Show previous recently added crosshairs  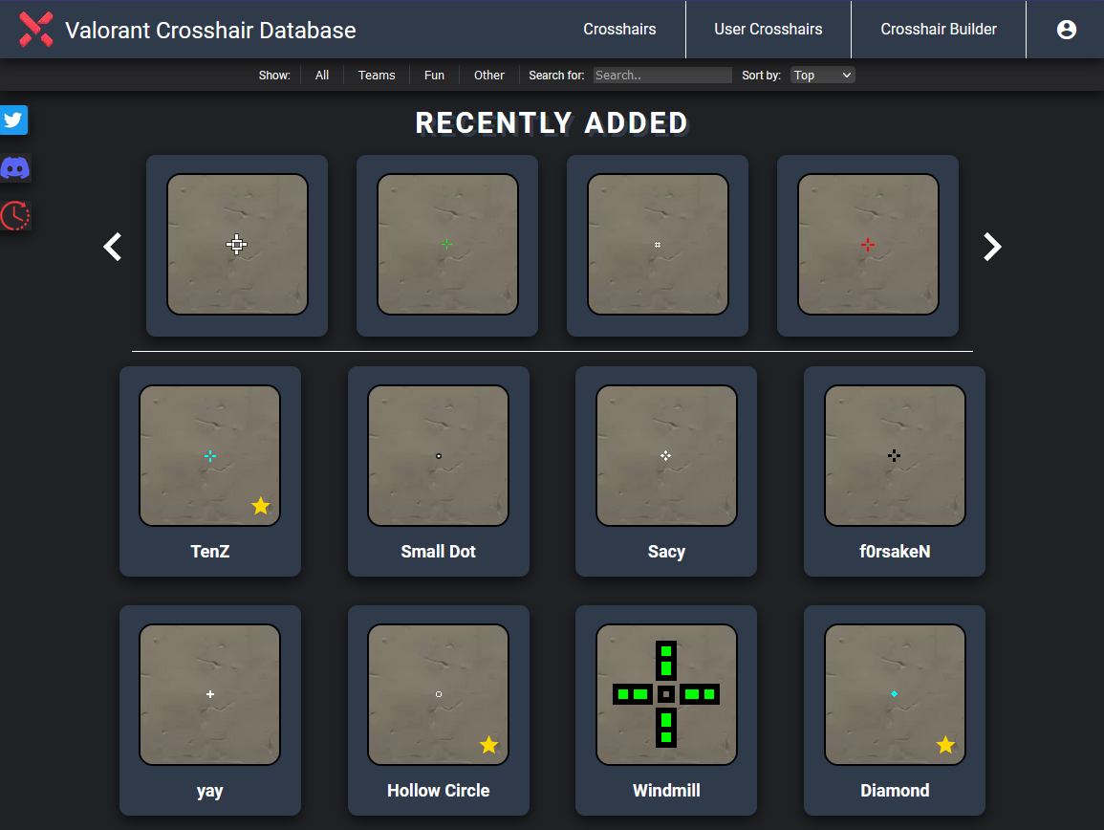point(113,247)
